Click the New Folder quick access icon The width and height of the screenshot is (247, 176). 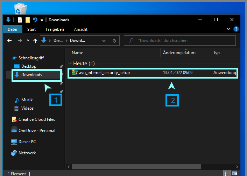click(x=28, y=20)
